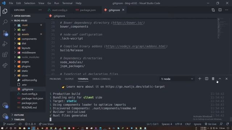Open the Search view in activity bar

pos(5,22)
